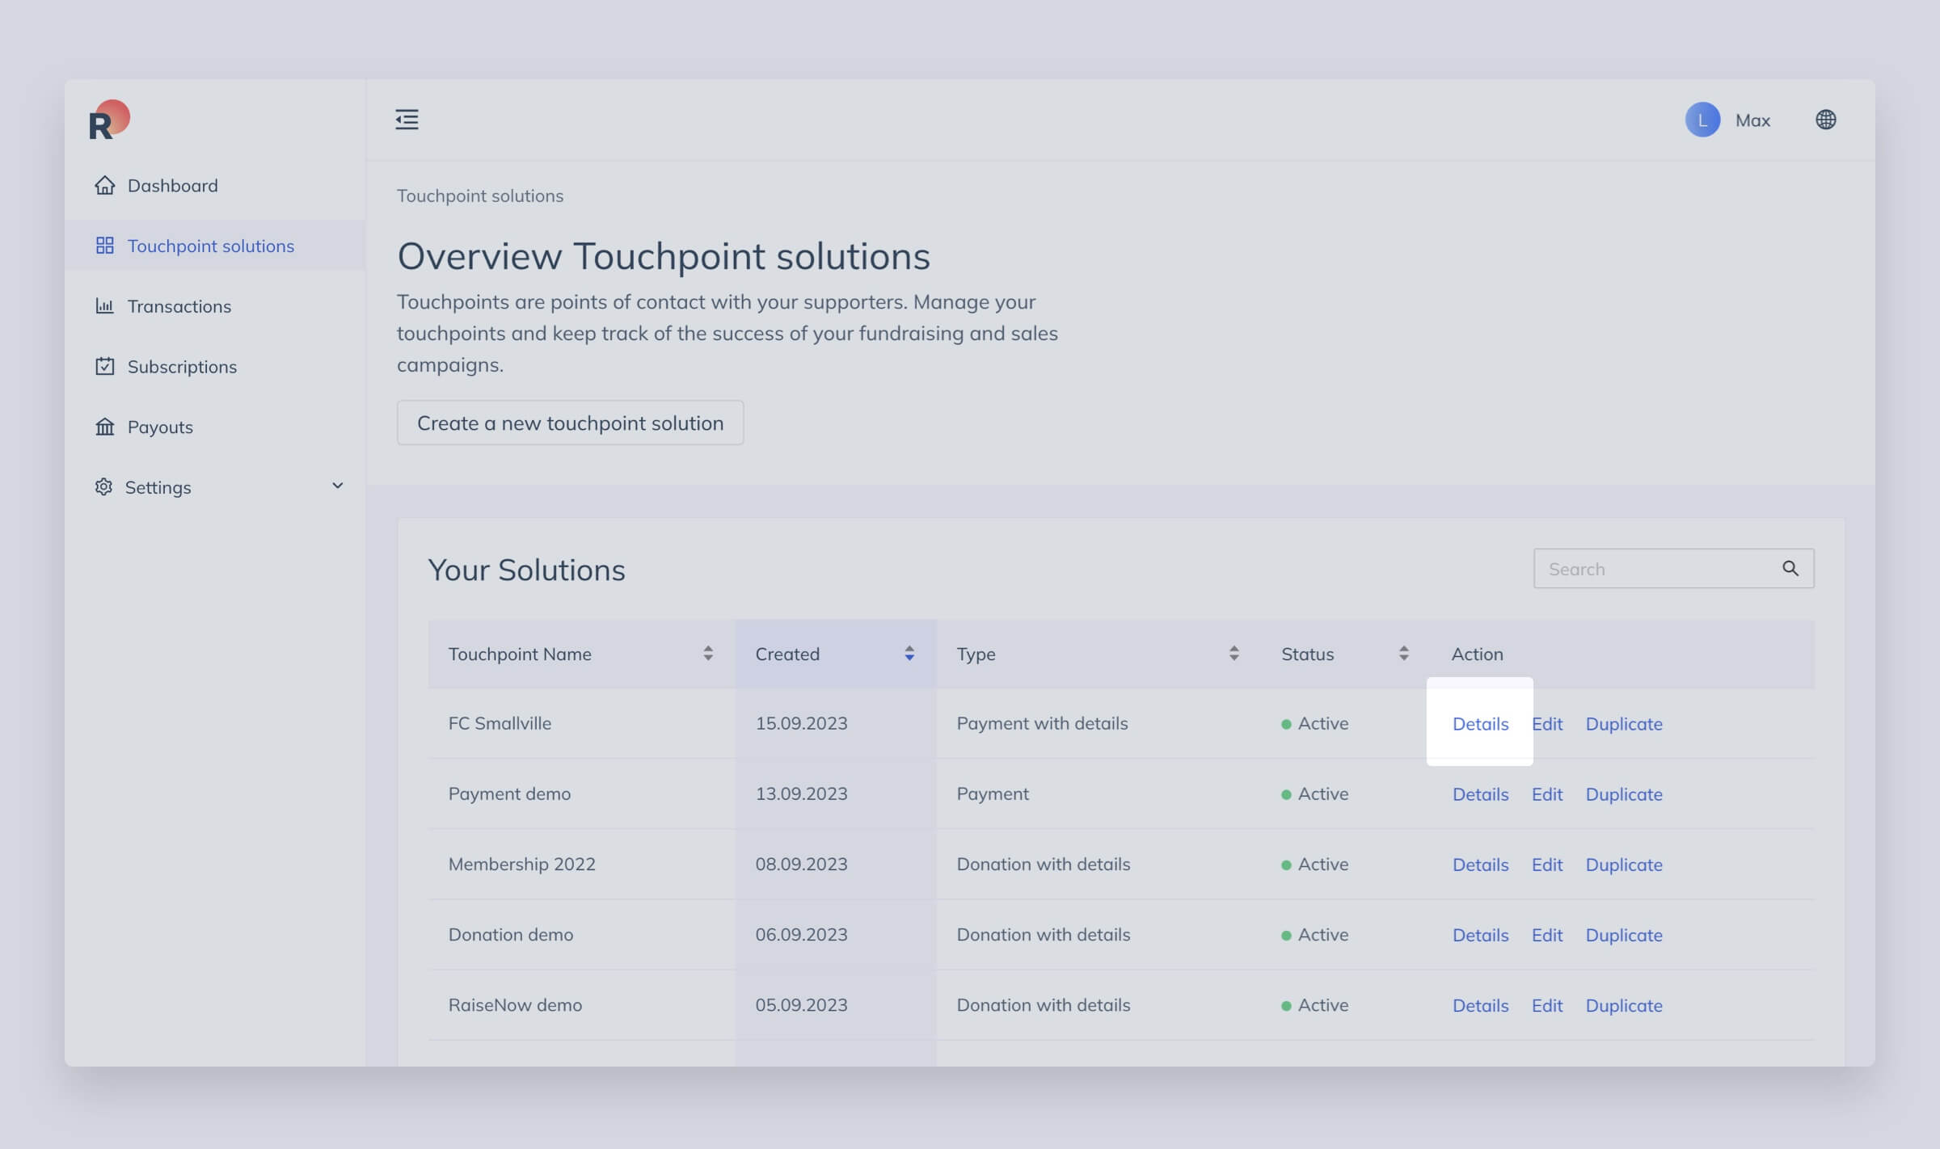Duplicate the RaiseNow demo touchpoint
1940x1149 pixels.
click(x=1624, y=1005)
